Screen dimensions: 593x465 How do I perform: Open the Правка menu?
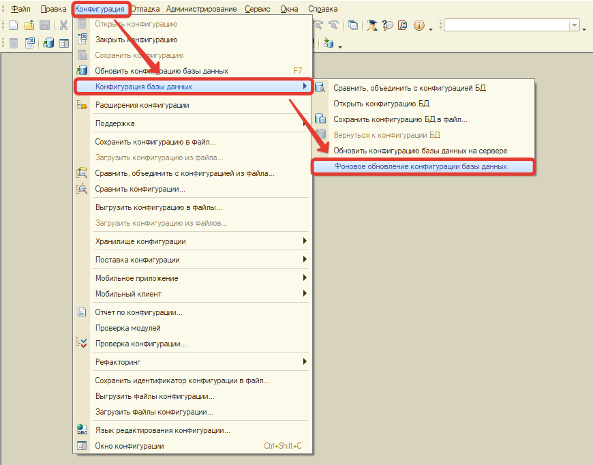pos(53,9)
